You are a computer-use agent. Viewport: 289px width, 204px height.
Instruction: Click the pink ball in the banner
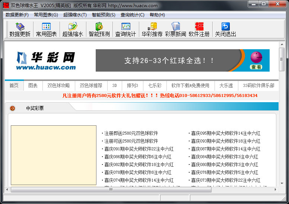pyautogui.click(x=256, y=57)
